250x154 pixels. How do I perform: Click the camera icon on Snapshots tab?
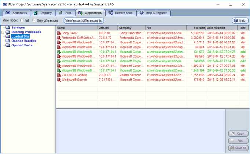click(x=8, y=12)
